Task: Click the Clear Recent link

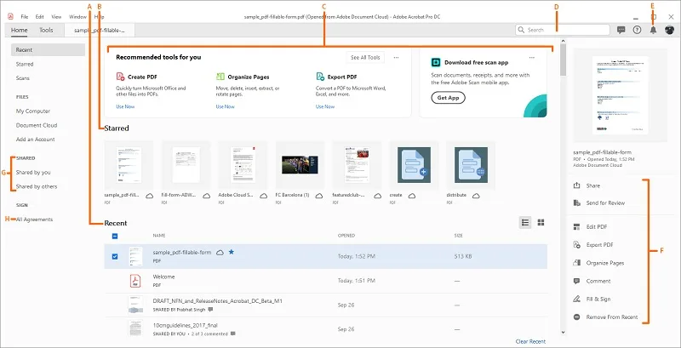Action: (x=530, y=341)
